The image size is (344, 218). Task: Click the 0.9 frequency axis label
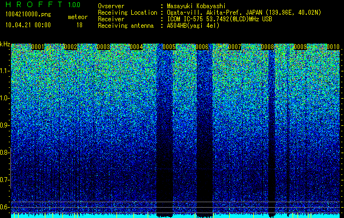point(5,125)
